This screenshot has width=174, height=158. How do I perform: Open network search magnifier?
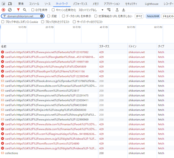pyautogui.click(x=25, y=10)
